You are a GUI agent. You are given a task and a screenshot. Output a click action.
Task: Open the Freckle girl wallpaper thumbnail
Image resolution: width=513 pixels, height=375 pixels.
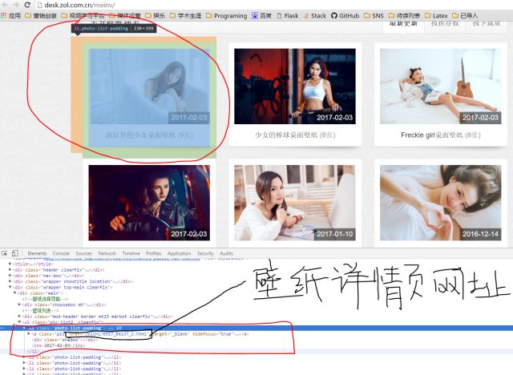(x=440, y=87)
